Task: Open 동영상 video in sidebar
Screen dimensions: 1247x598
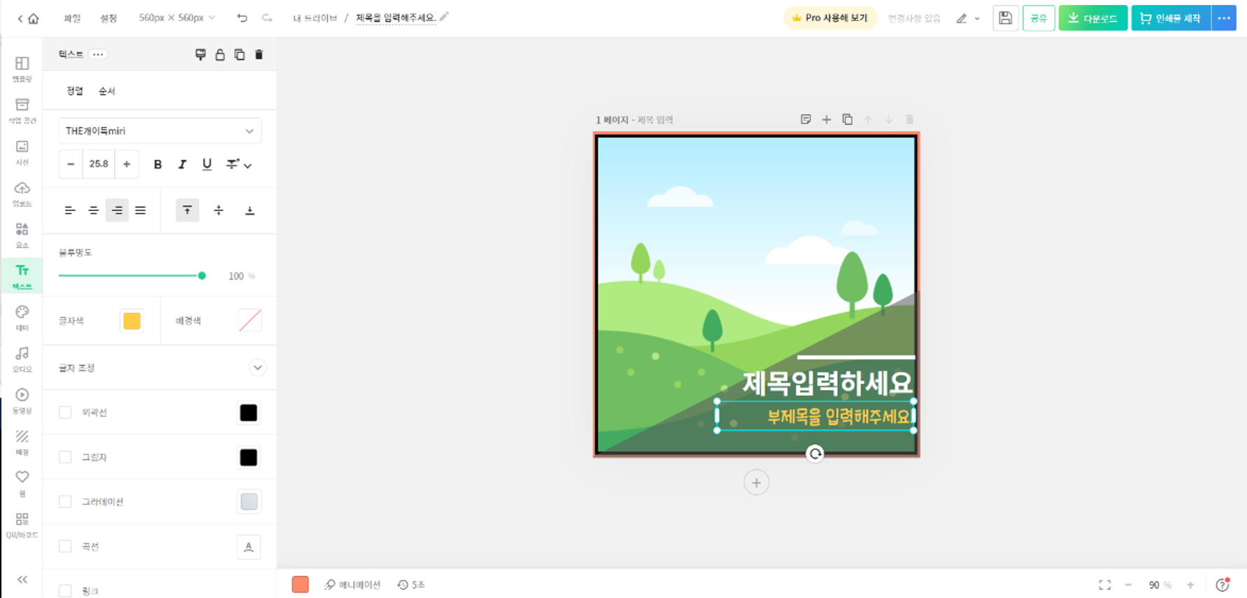Action: pos(22,401)
